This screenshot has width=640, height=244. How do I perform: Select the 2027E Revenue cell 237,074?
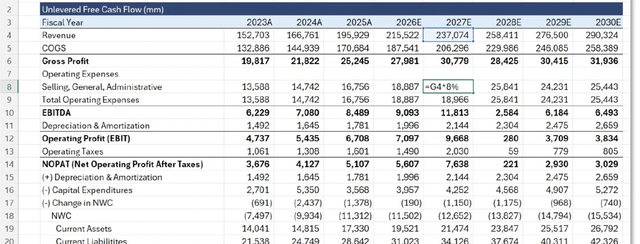coord(448,35)
